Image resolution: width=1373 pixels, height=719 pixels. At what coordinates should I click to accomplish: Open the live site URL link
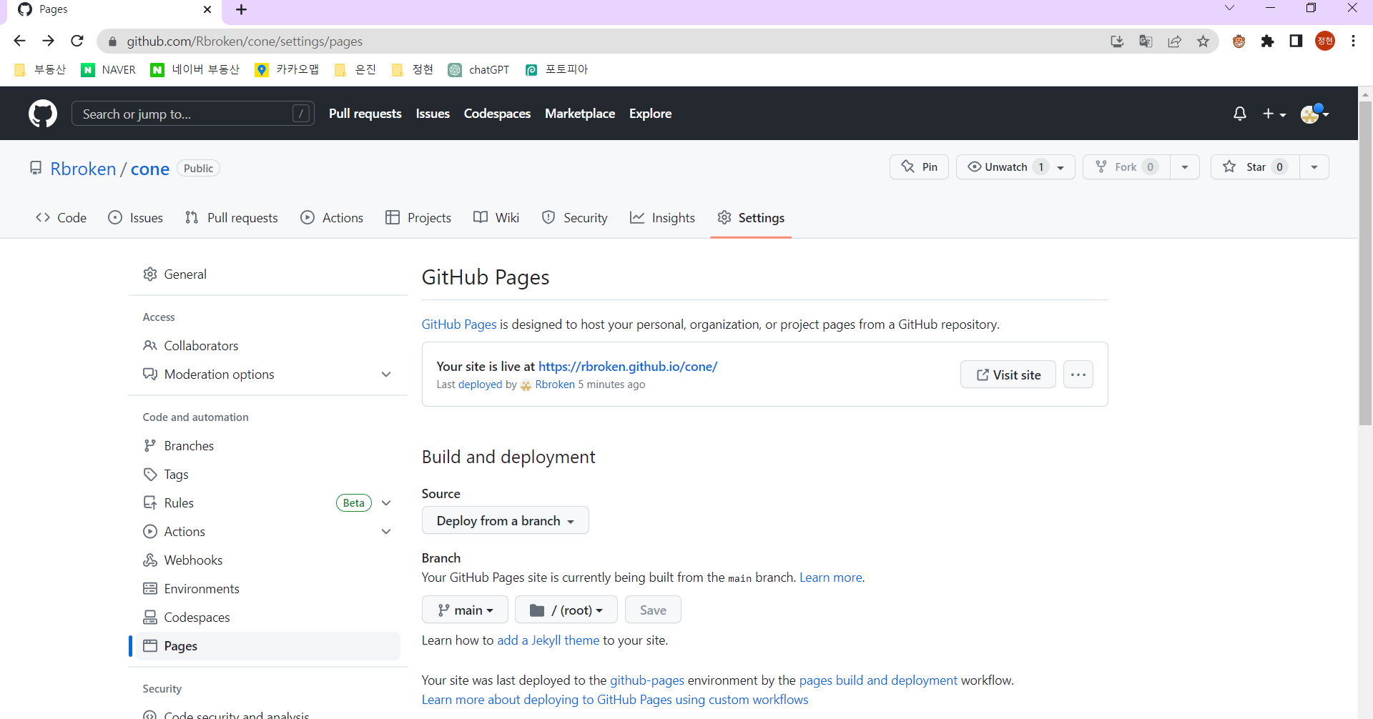[x=628, y=367]
